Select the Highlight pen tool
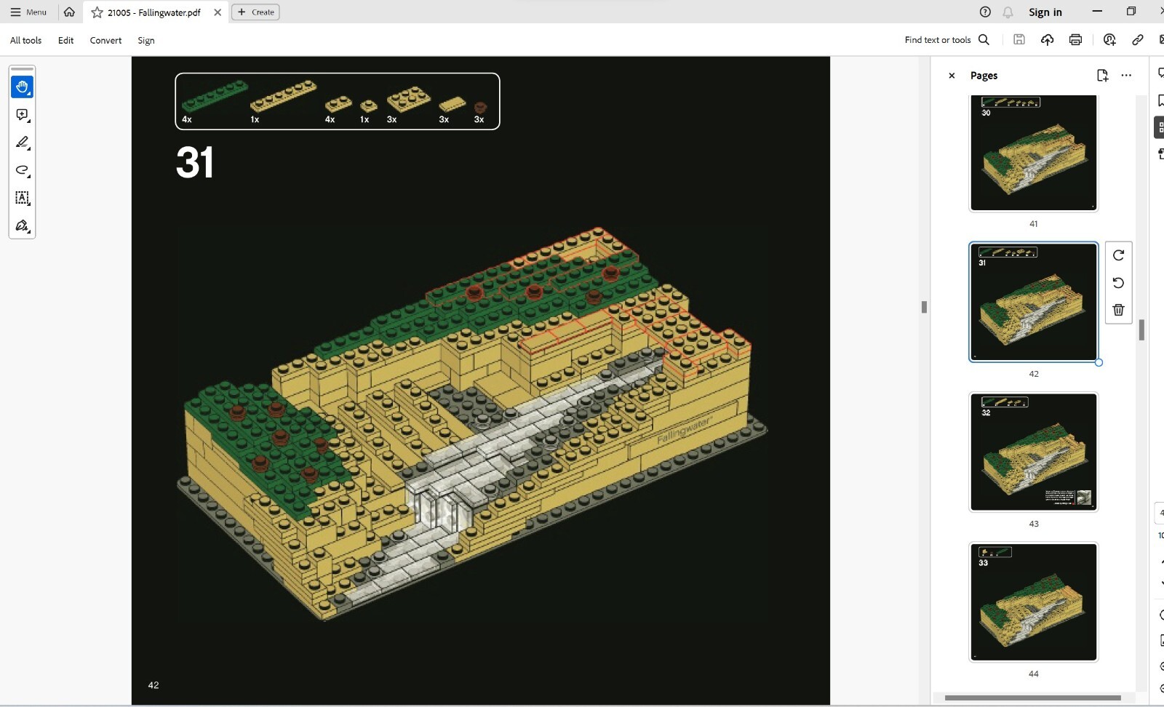The width and height of the screenshot is (1164, 707). (x=22, y=143)
